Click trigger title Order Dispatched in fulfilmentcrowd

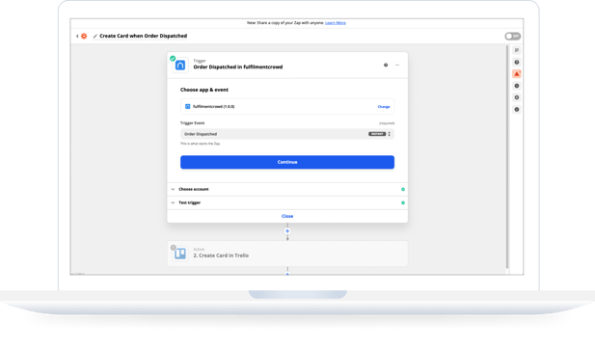[x=238, y=67]
